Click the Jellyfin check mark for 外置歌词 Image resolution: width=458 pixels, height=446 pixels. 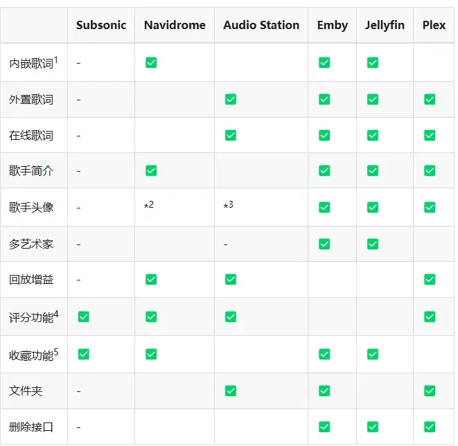pyautogui.click(x=373, y=99)
